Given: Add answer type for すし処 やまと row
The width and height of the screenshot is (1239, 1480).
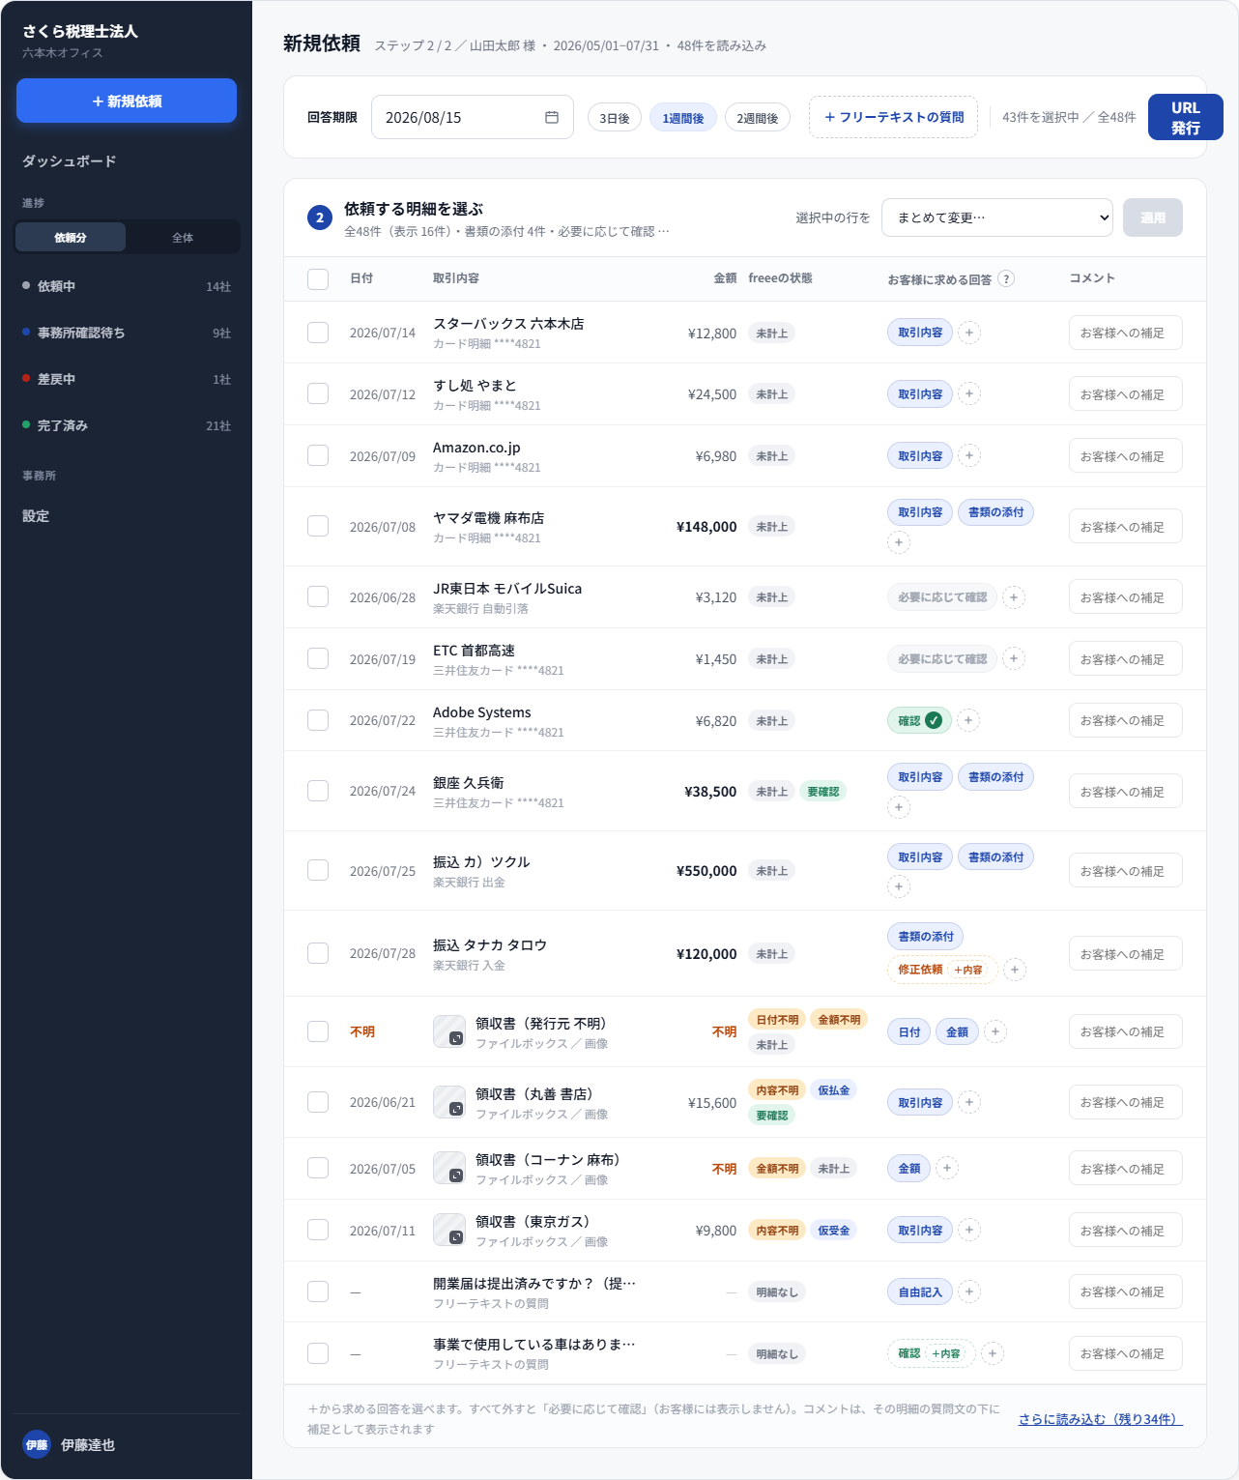Looking at the screenshot, I should pos(969,393).
